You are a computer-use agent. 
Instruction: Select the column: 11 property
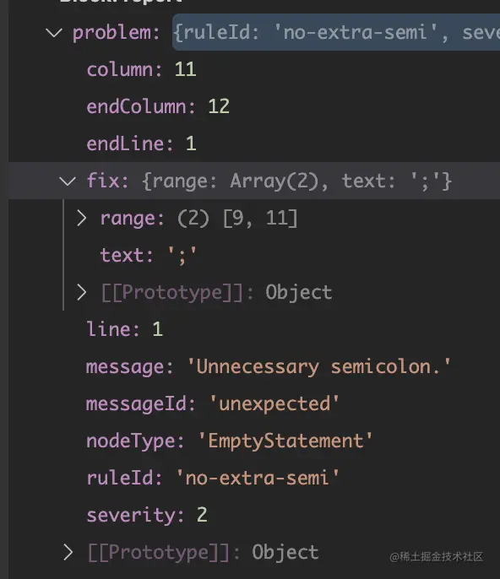click(x=141, y=69)
